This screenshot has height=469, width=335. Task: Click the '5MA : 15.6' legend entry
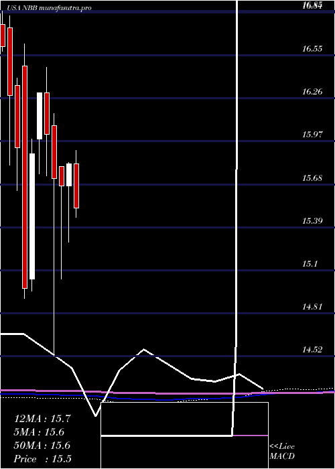pyautogui.click(x=39, y=432)
